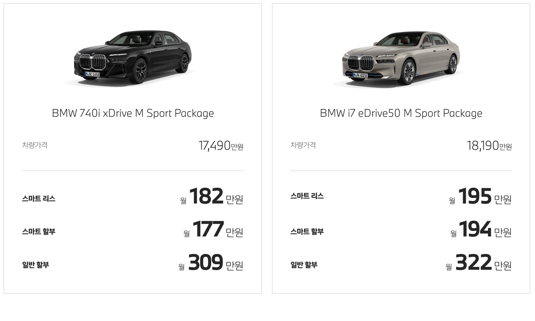Click the black BMW 740i car image
Viewport: 535px width, 321px height.
[133, 58]
